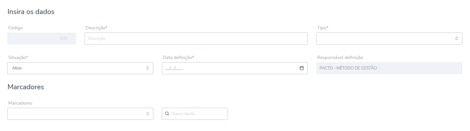The image size is (470, 131).
Task: Open the calendar picker icon in Data definição
Action: pyautogui.click(x=301, y=68)
